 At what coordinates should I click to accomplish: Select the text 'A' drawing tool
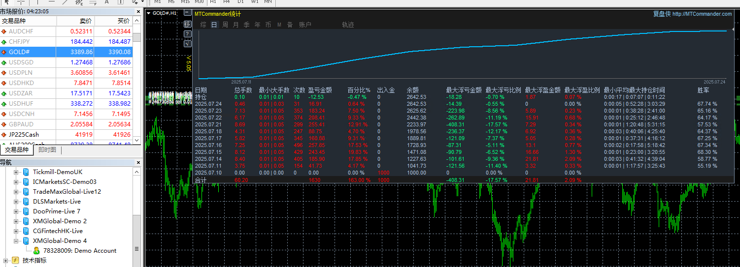point(107,2)
